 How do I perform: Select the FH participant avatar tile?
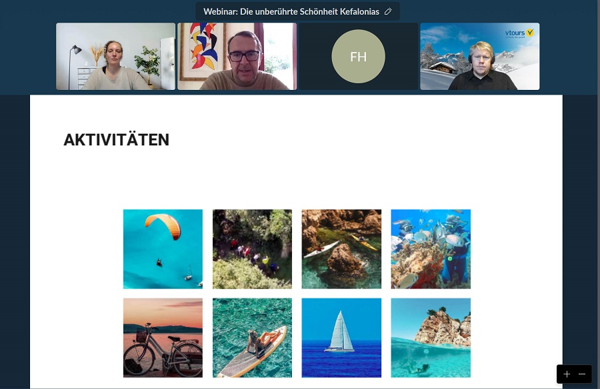[358, 56]
